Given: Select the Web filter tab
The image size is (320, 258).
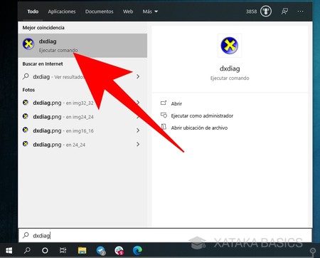Looking at the screenshot, I should click(128, 11).
